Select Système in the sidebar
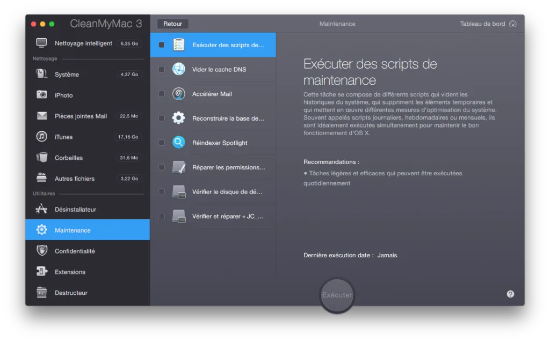This screenshot has height=342, width=550. [88, 74]
